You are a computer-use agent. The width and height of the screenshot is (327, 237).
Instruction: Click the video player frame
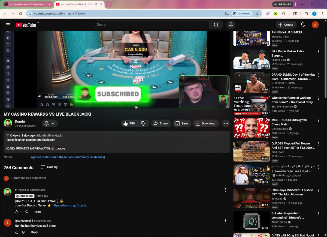point(117,69)
